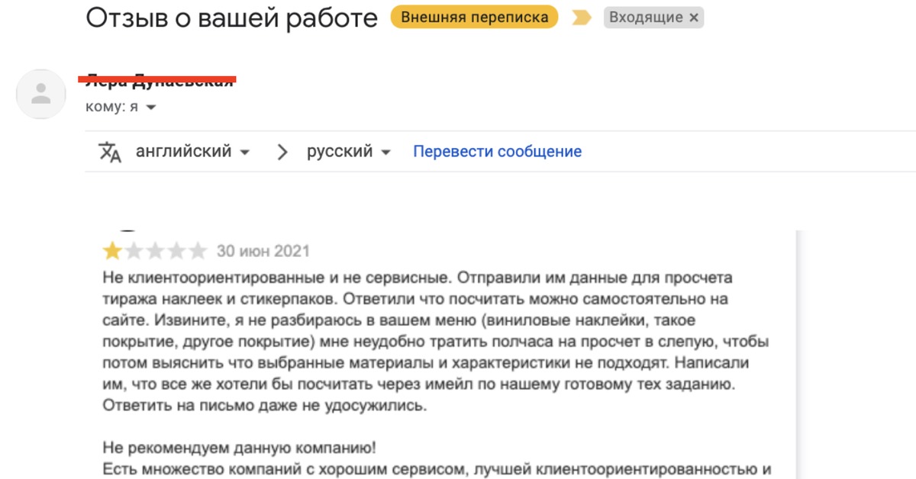Click the filled gold star in the review
This screenshot has width=916, height=479.
[112, 251]
